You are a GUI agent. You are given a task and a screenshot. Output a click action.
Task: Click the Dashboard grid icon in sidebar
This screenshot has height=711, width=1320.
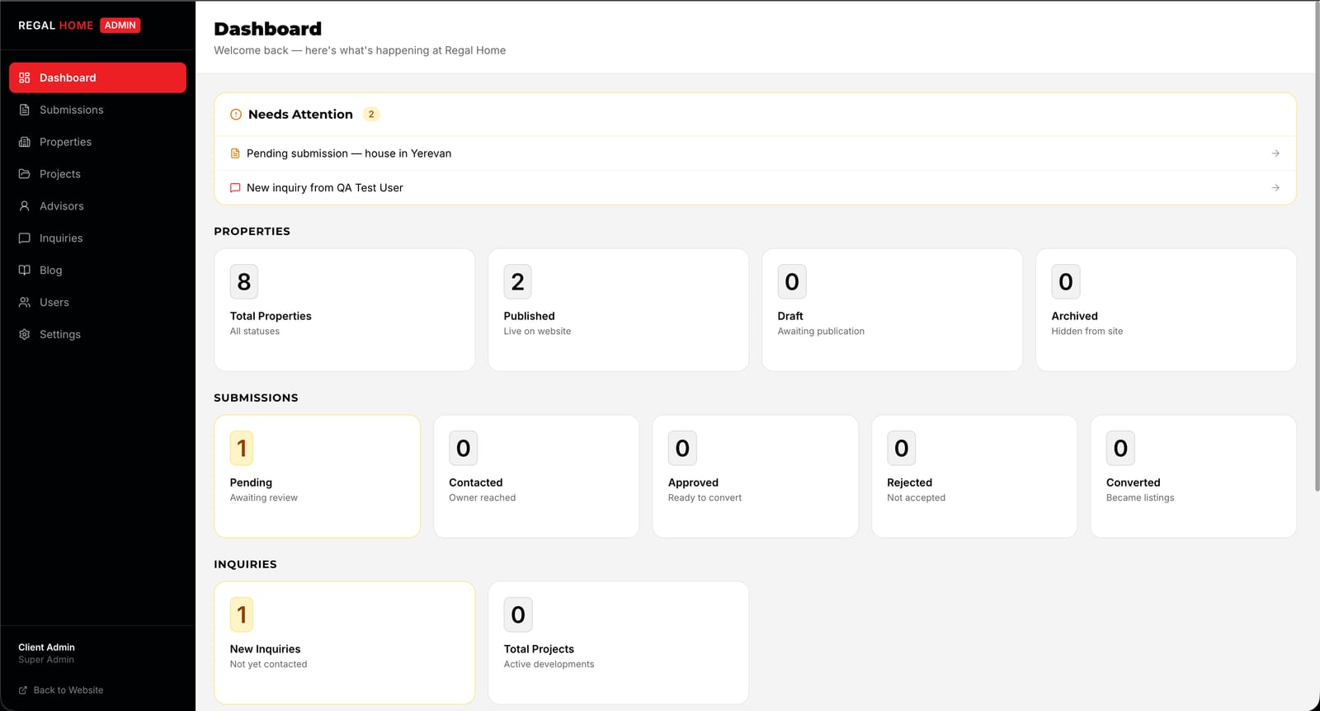tap(24, 78)
